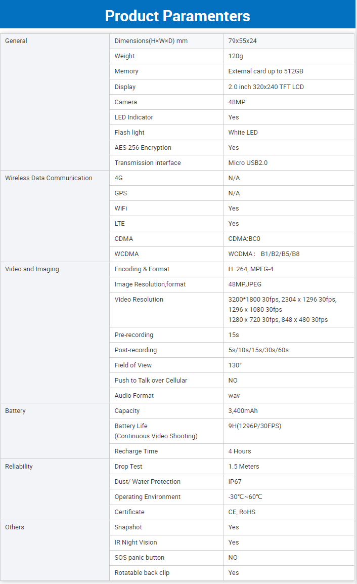
Task: Select the Reliability category cell
Action: coord(19,467)
